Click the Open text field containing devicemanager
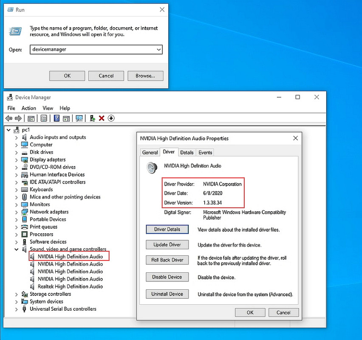 [96, 49]
